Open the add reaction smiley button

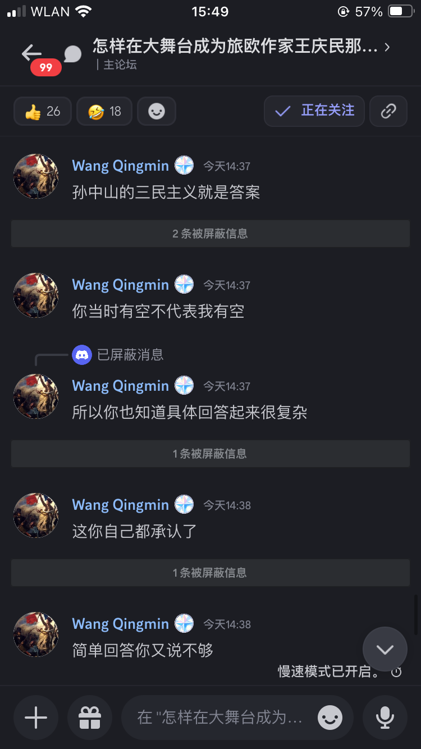(157, 111)
